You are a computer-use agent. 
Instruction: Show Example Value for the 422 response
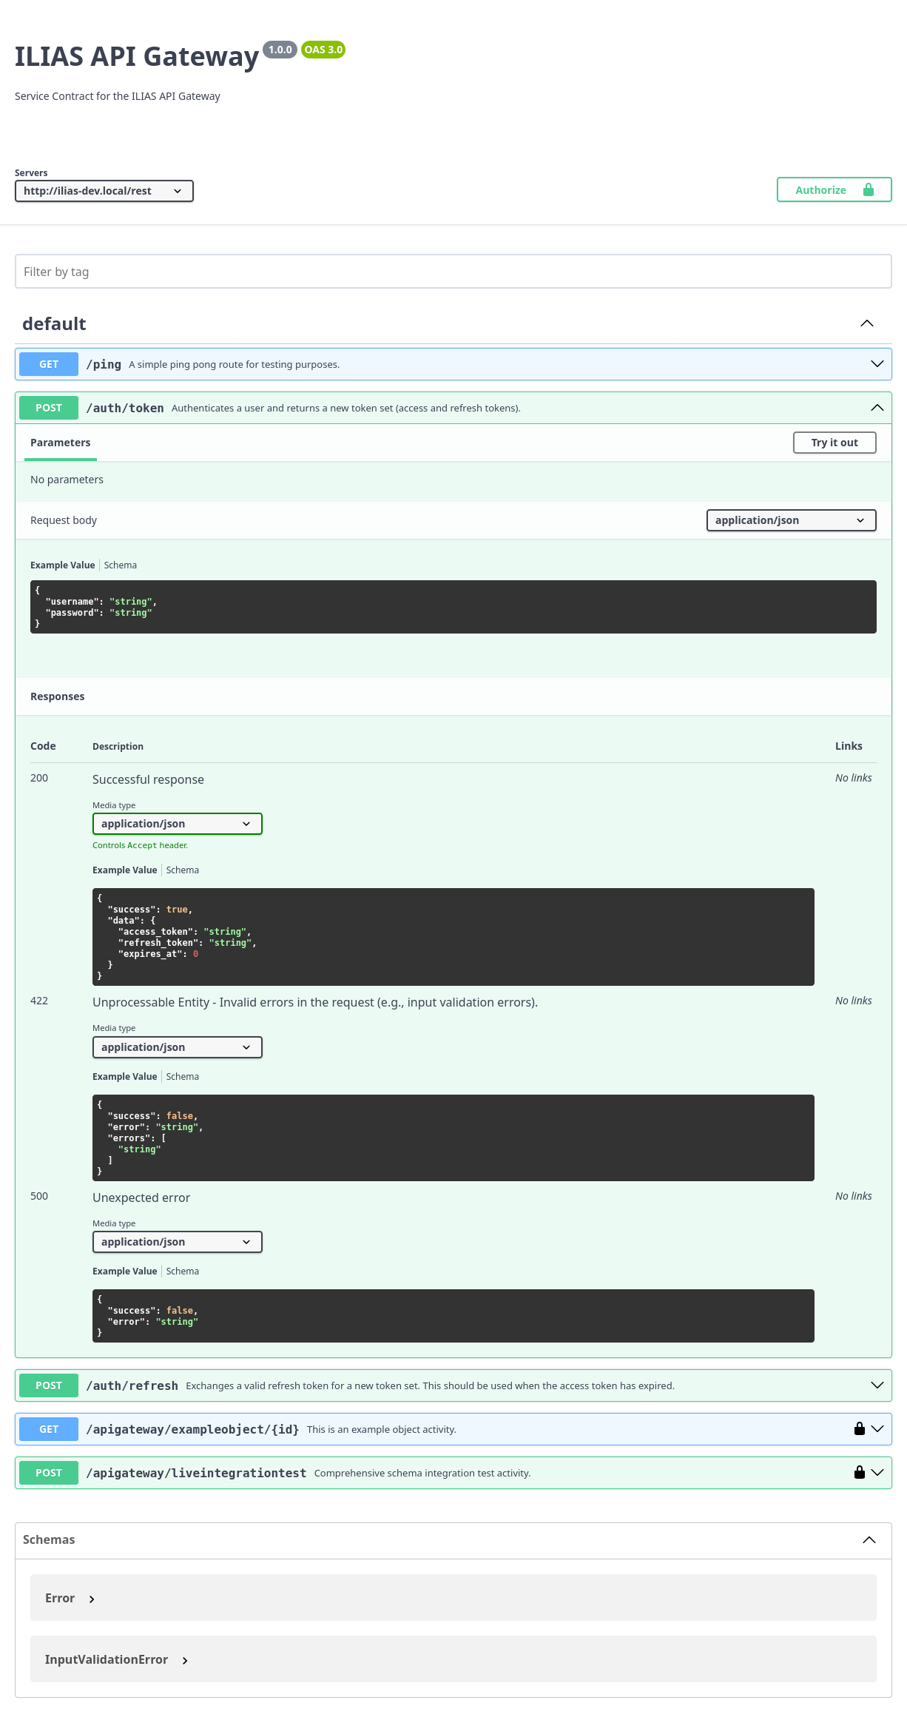125,1077
